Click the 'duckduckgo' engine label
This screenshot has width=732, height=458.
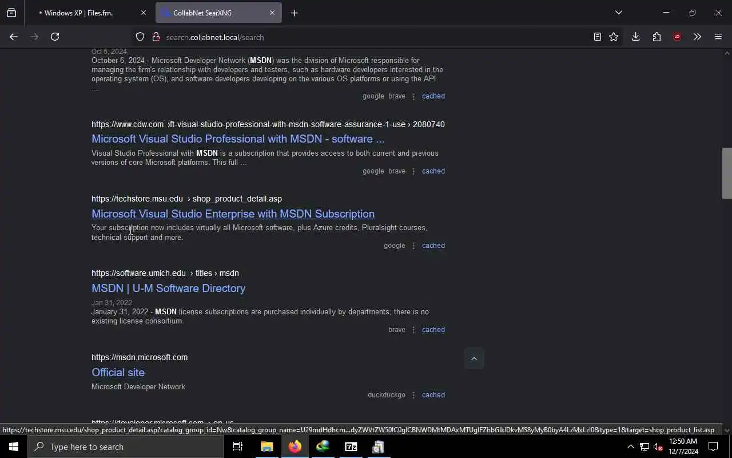(387, 395)
